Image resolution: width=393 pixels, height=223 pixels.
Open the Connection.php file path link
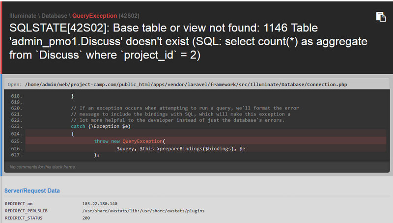click(x=186, y=84)
